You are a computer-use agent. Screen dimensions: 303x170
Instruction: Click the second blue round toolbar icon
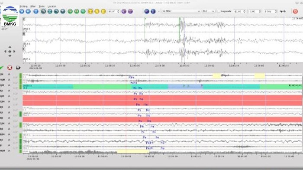28,11
